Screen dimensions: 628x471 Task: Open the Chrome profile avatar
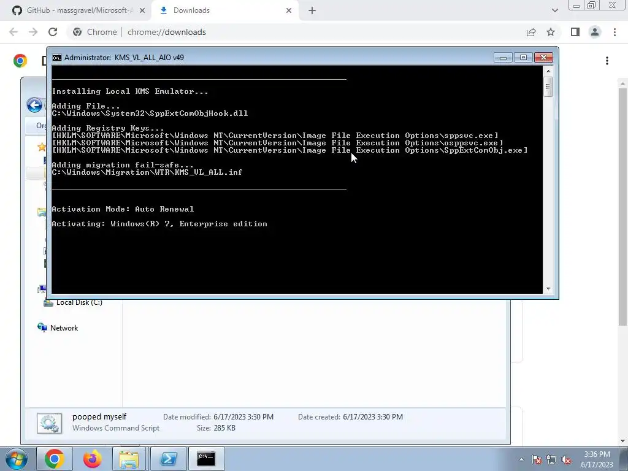[x=595, y=32]
